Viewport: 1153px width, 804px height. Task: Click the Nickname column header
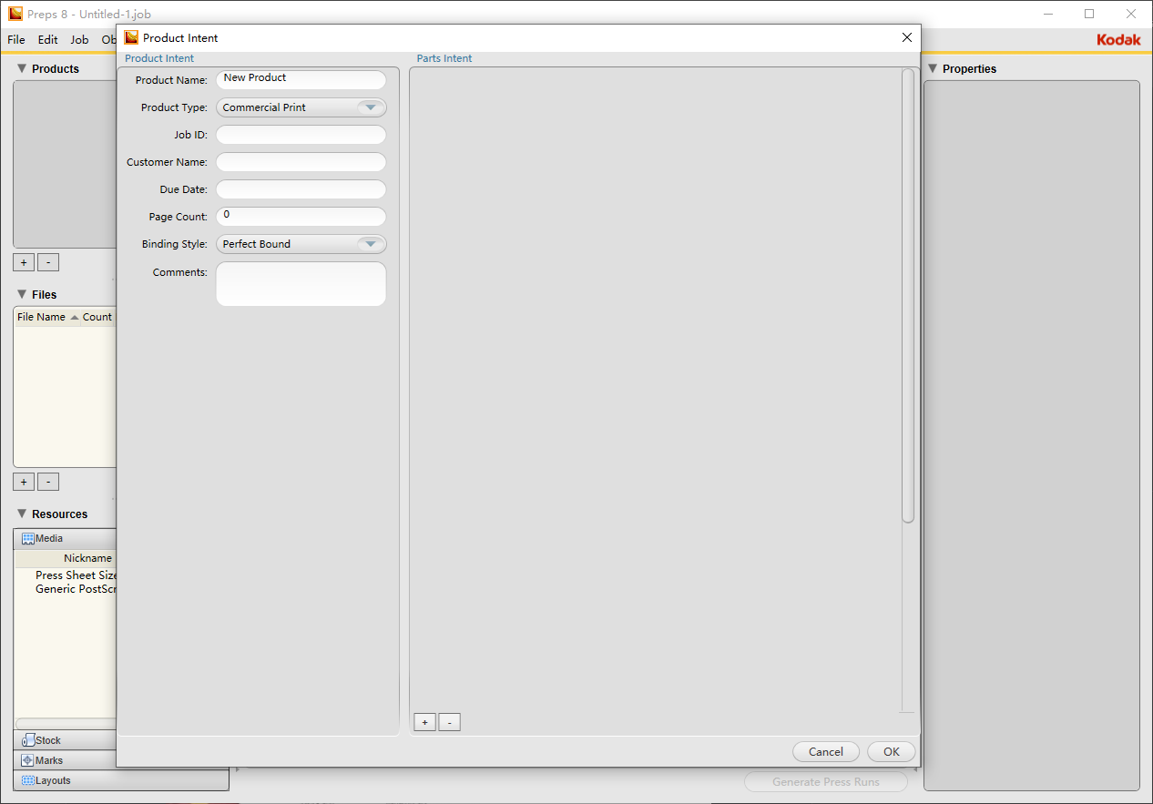click(x=87, y=558)
